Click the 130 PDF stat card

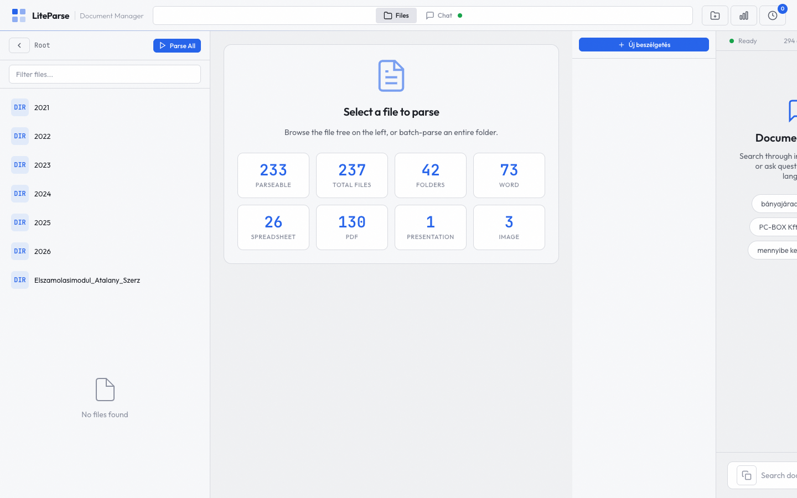coord(352,227)
